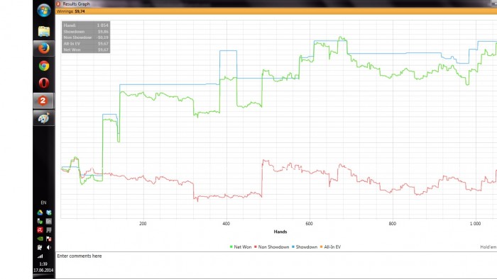
Task: Open Windows Explorer from the taskbar
Action: 44,31
